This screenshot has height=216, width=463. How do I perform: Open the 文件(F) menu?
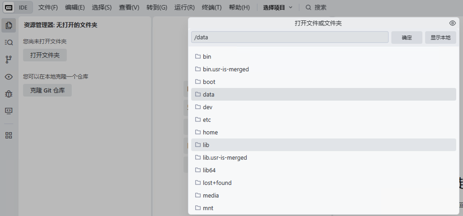48,8
